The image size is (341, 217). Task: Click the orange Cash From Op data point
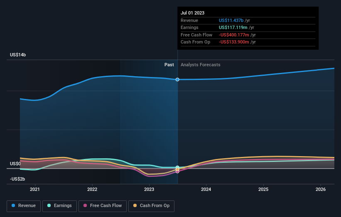[x=177, y=169]
